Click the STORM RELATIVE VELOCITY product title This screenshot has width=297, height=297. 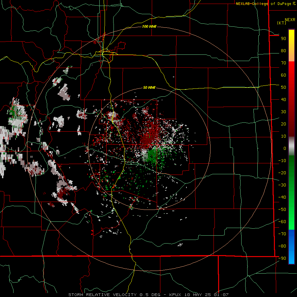[103, 295]
